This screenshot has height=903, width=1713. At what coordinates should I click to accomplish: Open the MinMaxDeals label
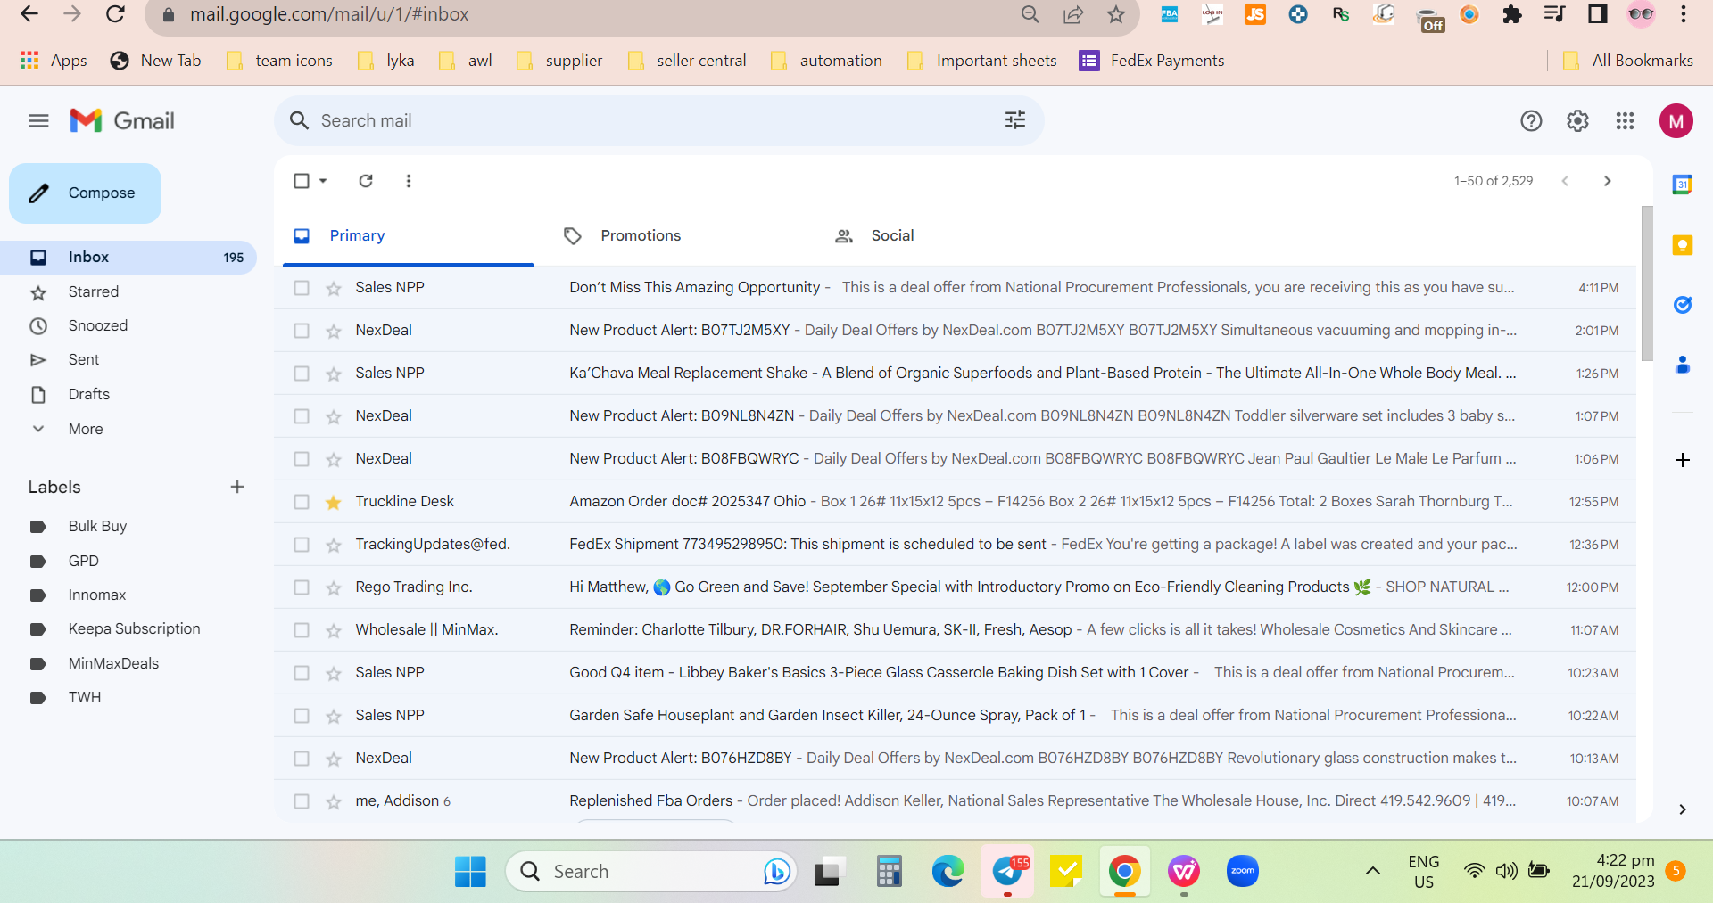point(113,663)
